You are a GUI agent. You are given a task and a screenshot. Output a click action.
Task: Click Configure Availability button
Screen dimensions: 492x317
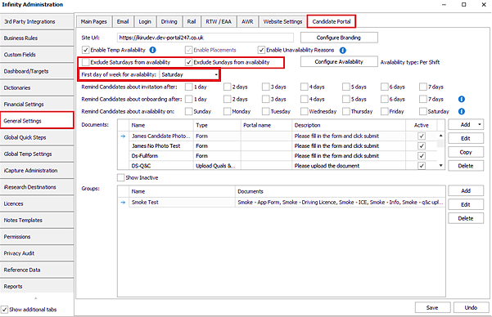tap(339, 62)
